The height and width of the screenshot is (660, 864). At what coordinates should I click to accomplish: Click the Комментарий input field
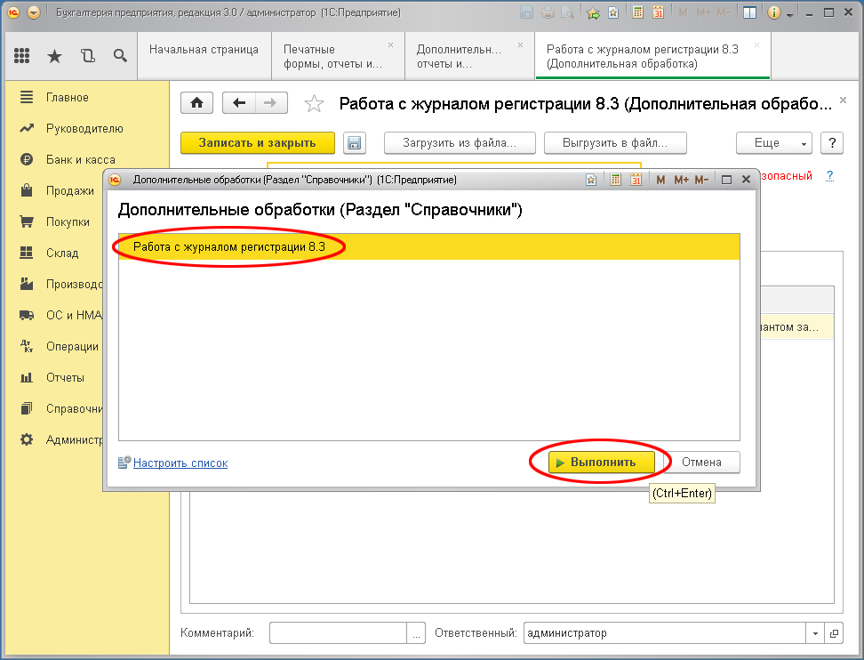(x=338, y=633)
